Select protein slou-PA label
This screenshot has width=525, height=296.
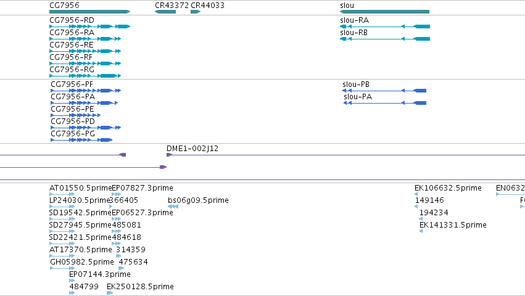[x=358, y=97]
